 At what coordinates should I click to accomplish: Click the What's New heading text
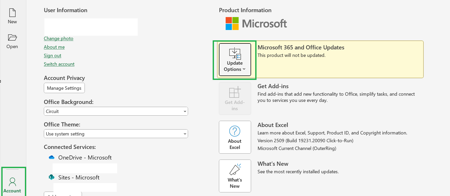coord(273,164)
